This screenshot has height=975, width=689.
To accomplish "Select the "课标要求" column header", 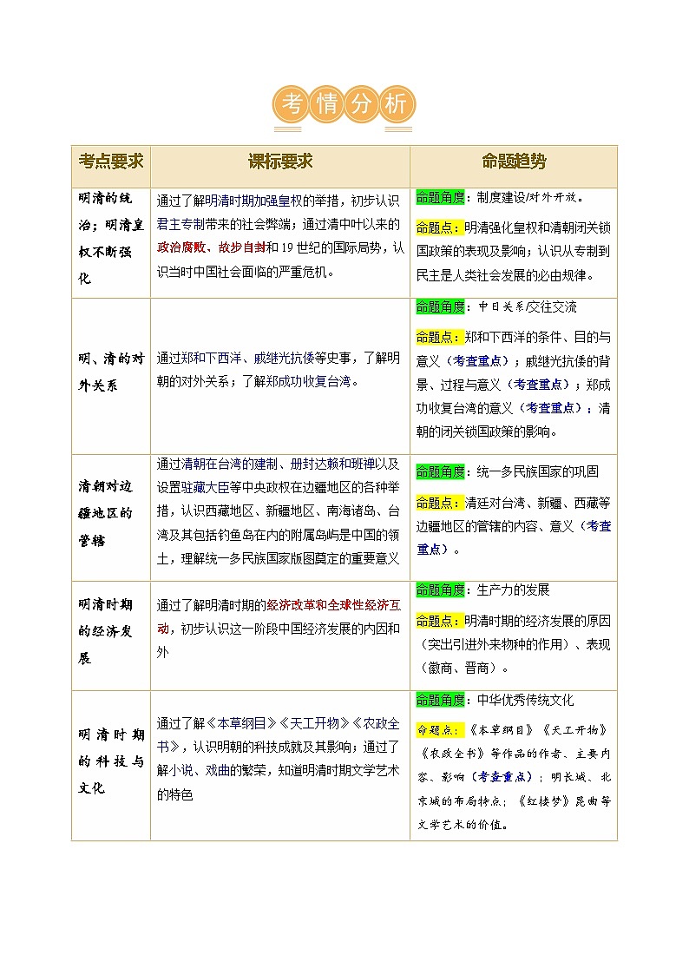I will pyautogui.click(x=279, y=162).
